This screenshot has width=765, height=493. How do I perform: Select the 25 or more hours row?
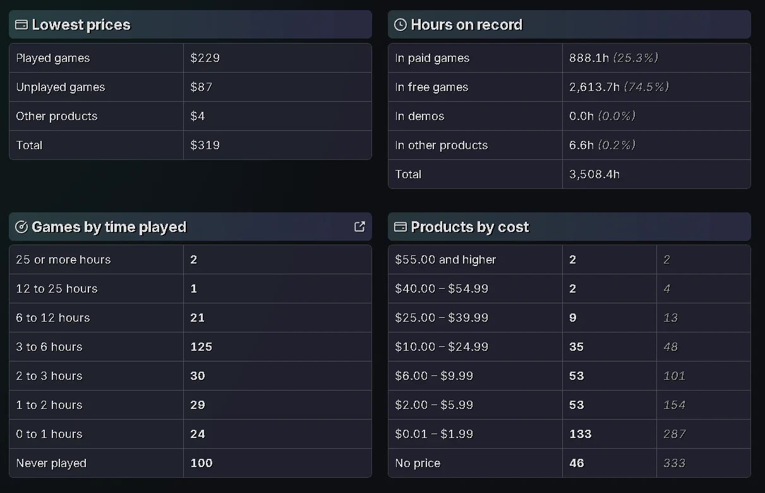[190, 260]
